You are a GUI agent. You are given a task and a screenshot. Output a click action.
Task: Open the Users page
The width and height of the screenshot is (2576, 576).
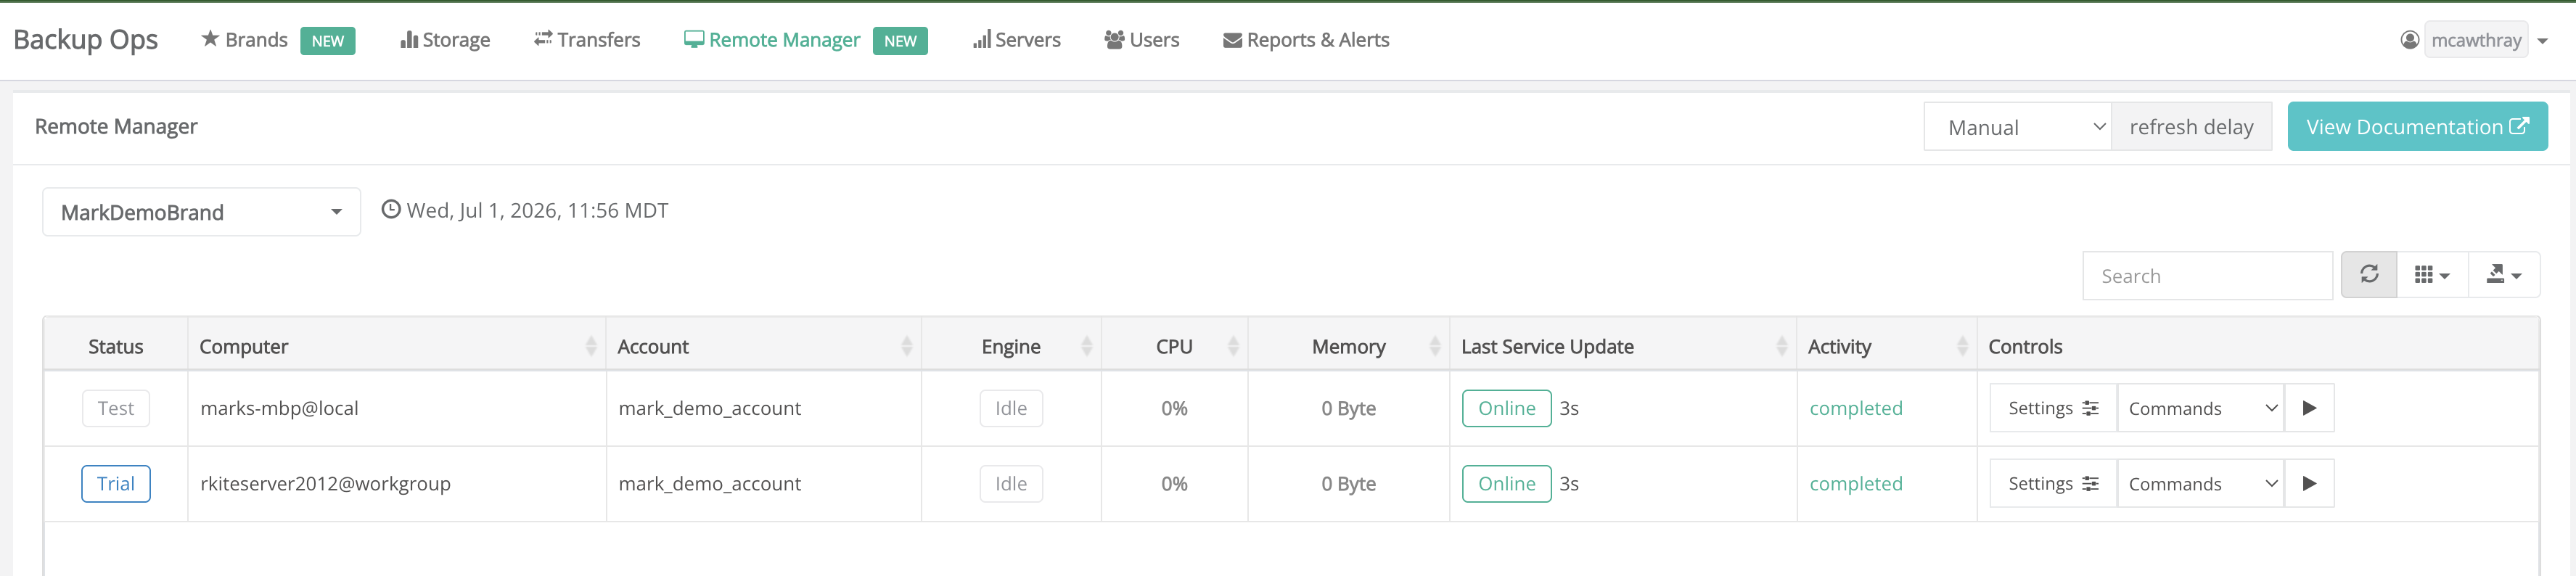point(1142,40)
